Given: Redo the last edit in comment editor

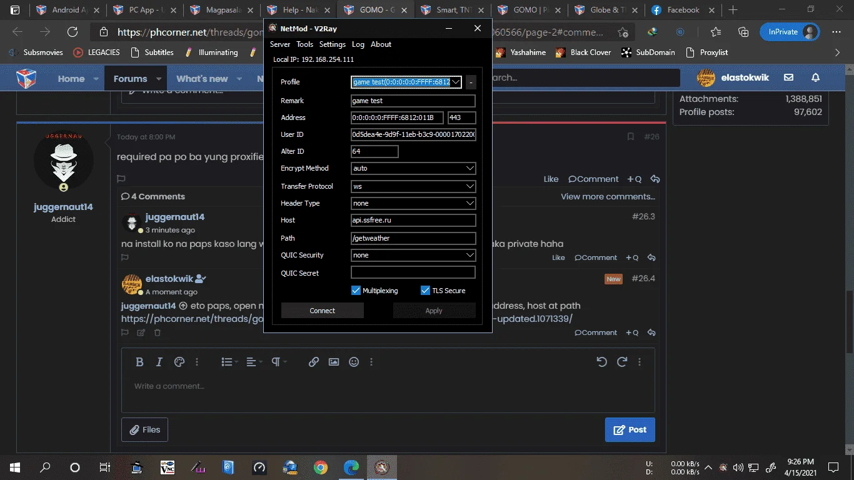Looking at the screenshot, I should 622,362.
